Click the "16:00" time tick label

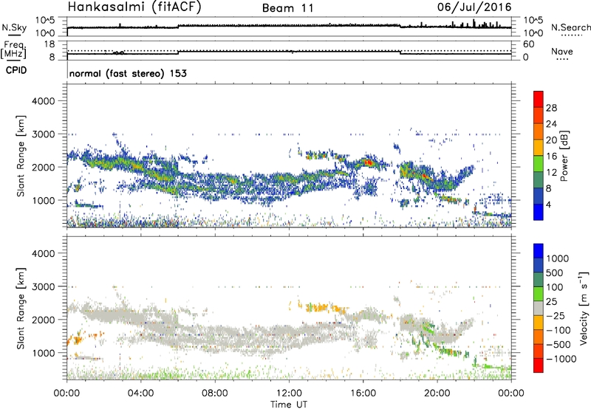363,393
